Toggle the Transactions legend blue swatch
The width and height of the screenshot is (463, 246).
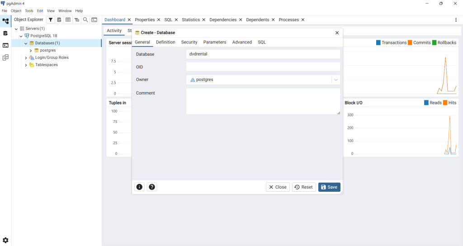click(378, 43)
